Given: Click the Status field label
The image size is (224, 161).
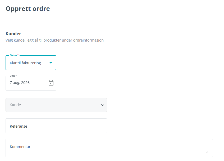Looking at the screenshot, I should (14, 55).
